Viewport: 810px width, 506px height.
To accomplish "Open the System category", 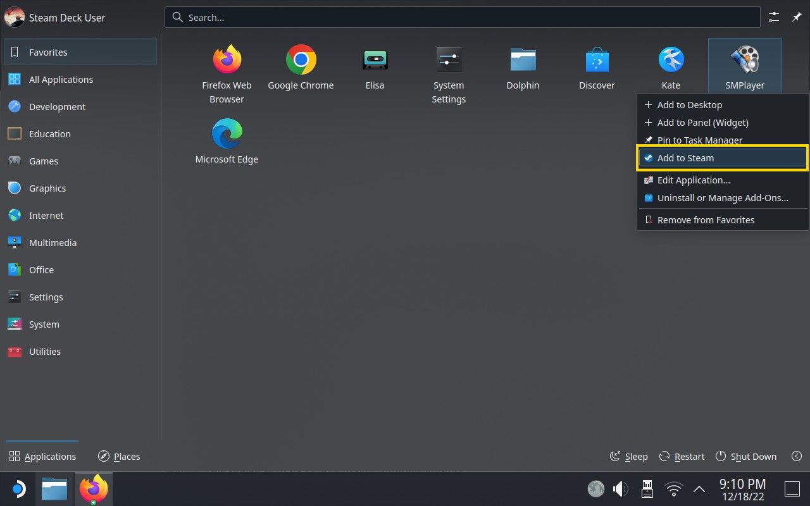I will (80, 324).
